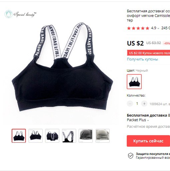Click the main black sports bra product image
The image size is (170, 171).
62,67
